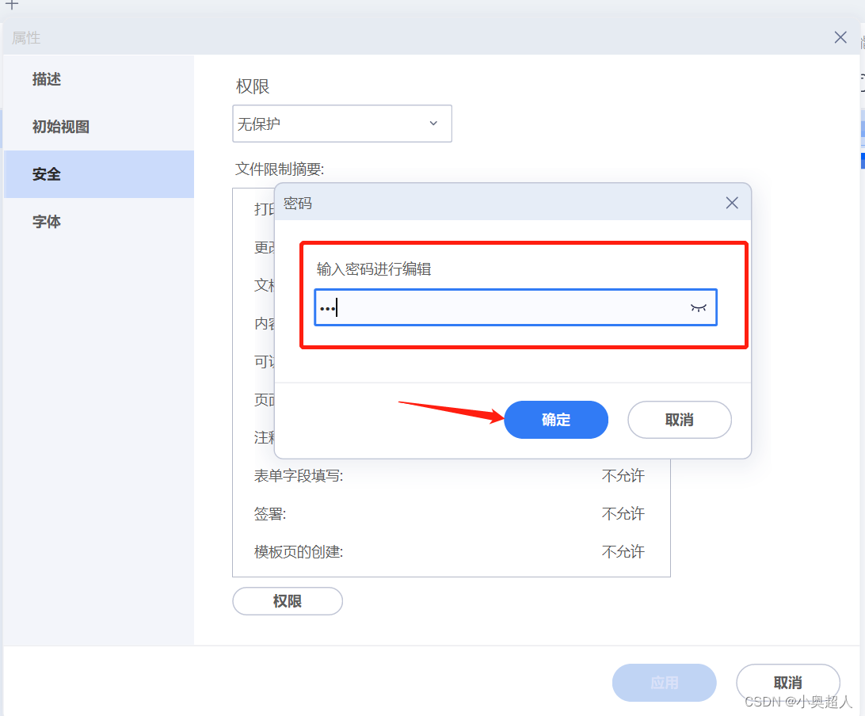865x716 pixels.
Task: Click the 应用 button
Action: coord(664,683)
